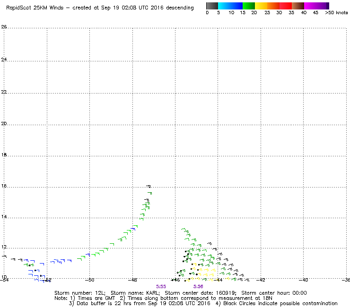Click the purple '5:56' time label

[198, 287]
